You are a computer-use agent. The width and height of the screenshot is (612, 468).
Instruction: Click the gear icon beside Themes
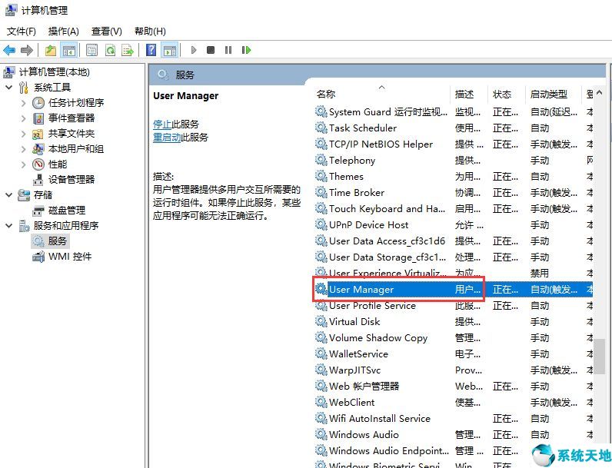[321, 176]
